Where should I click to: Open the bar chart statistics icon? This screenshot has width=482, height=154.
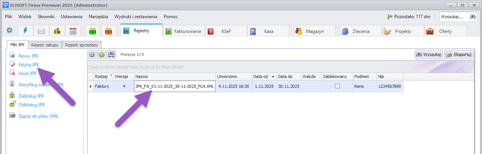coord(57,31)
